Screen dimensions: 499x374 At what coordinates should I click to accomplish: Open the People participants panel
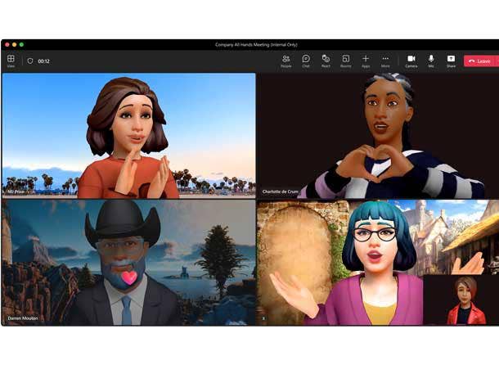285,60
